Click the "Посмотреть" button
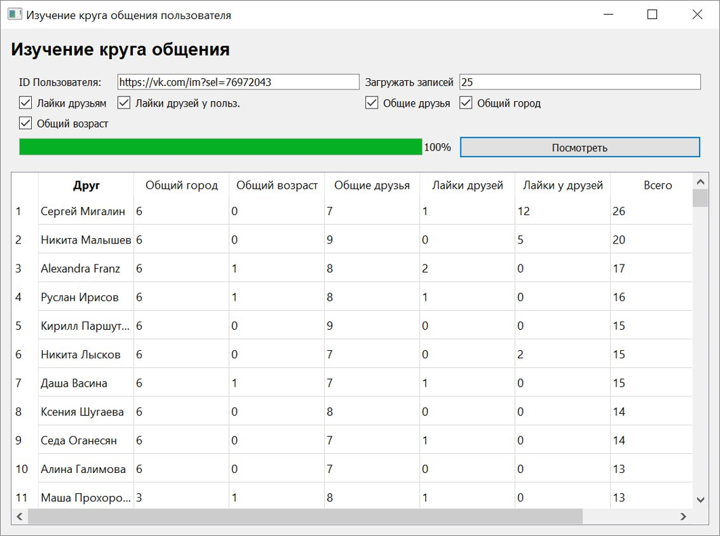 tap(580, 147)
